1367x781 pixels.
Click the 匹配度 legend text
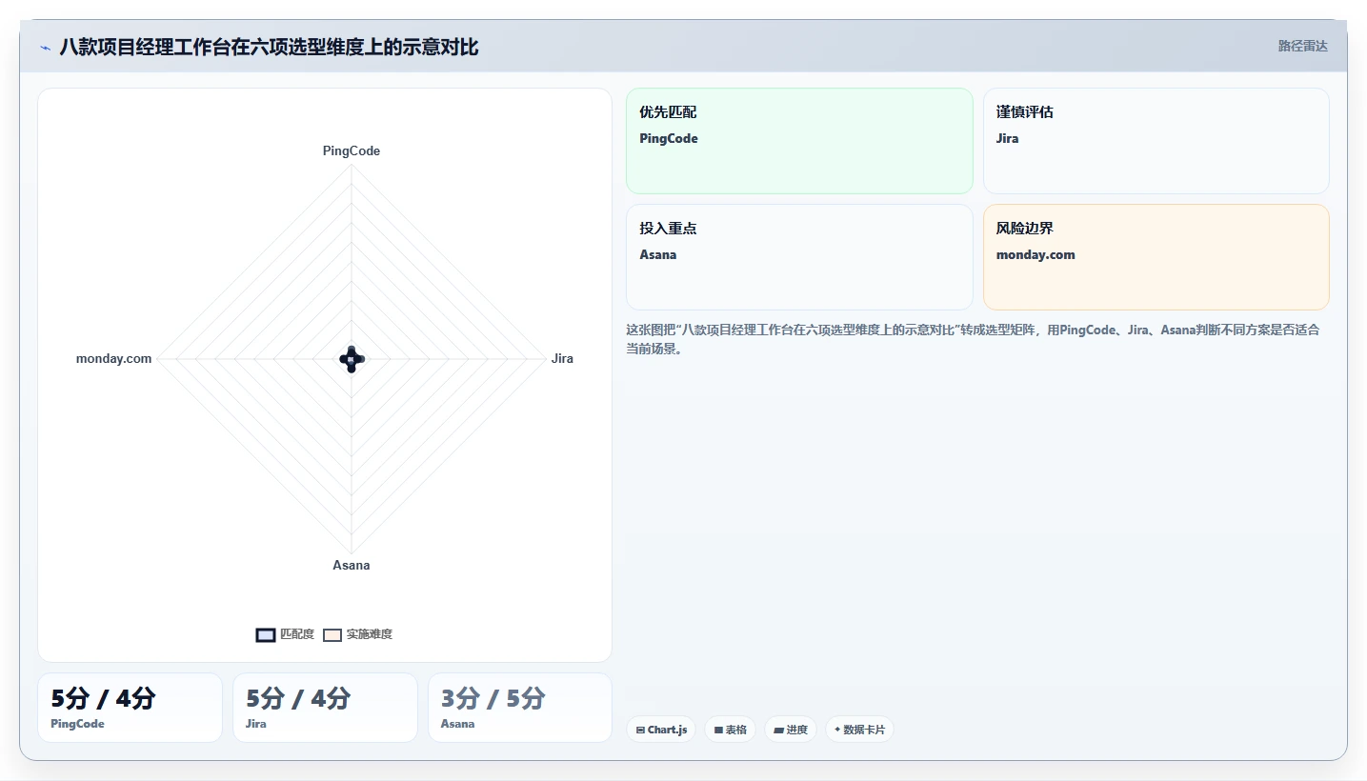tap(297, 634)
